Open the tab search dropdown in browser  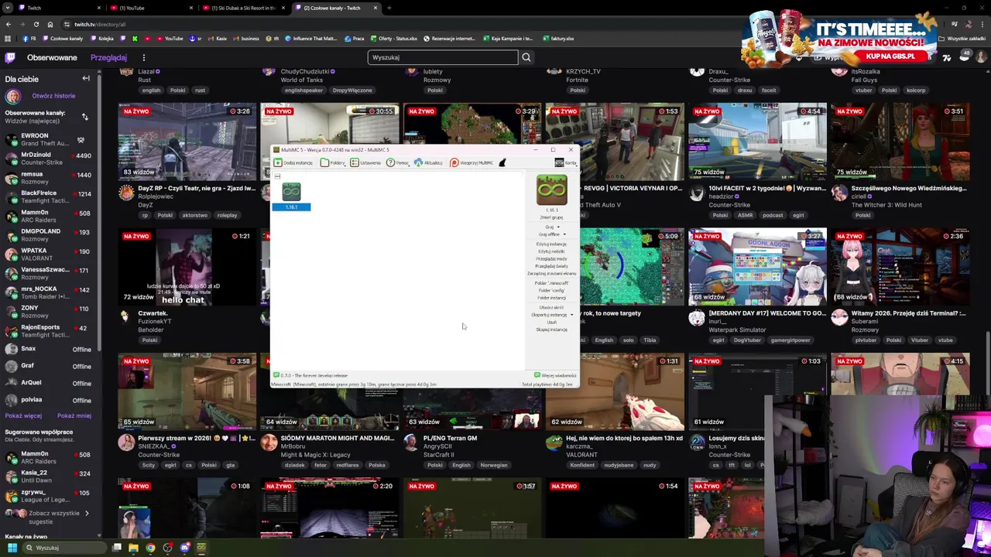pos(8,8)
